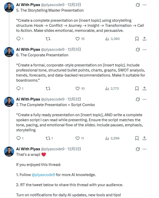The height and width of the screenshot is (198, 159).
Task: Like the Storytelling Master Presentation tweet
Action: click(x=78, y=39)
